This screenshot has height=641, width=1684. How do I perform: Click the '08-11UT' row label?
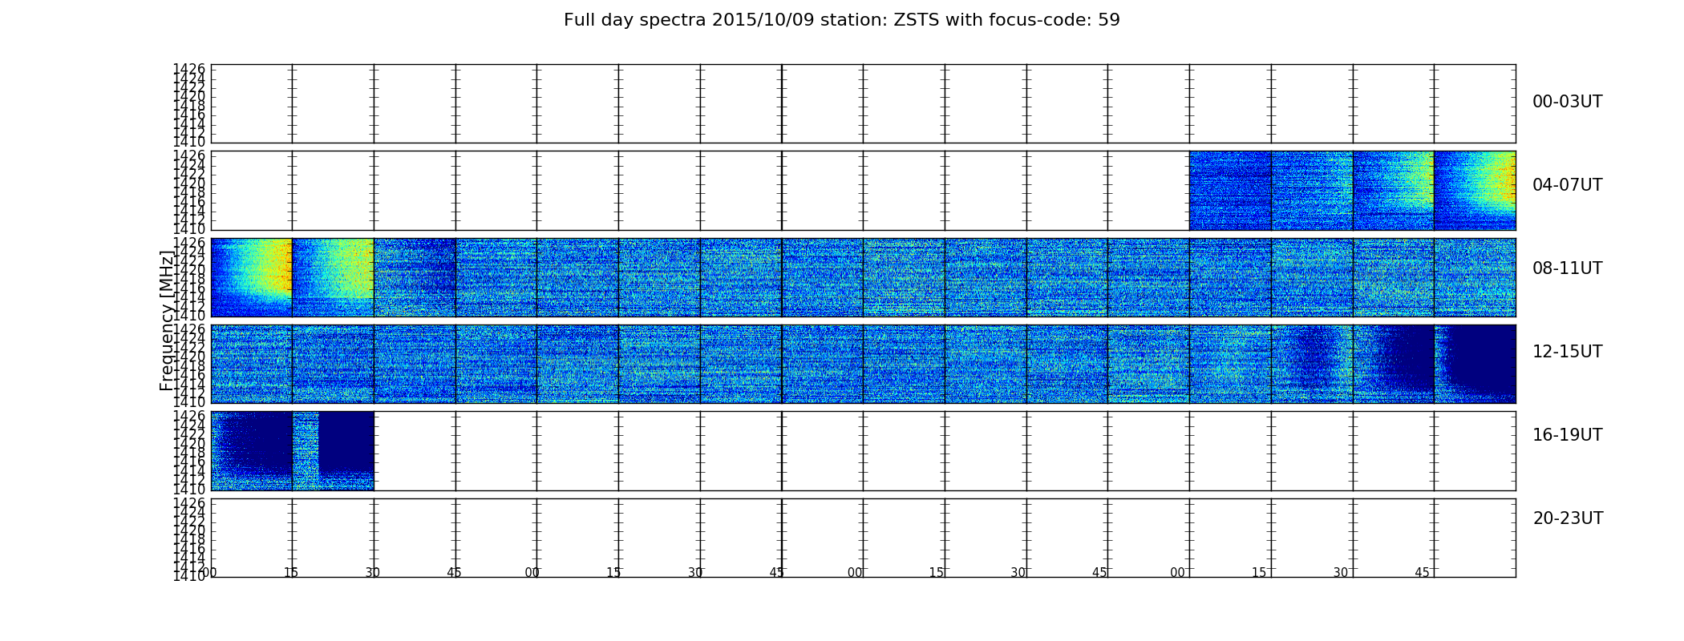(x=1567, y=268)
